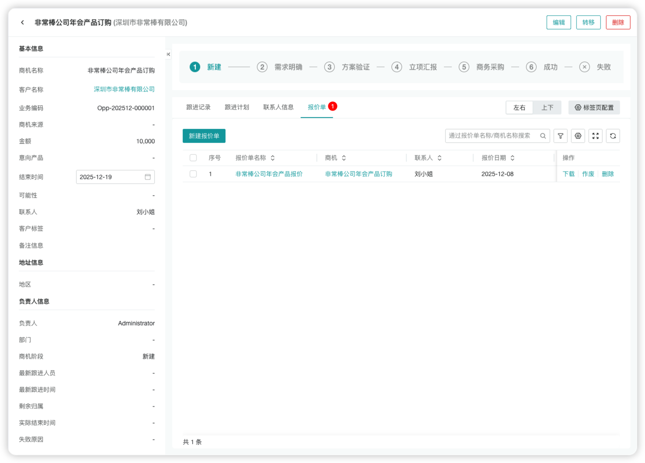The image size is (645, 463).
Task: Sort by 联系人 column
Action: coord(440,158)
